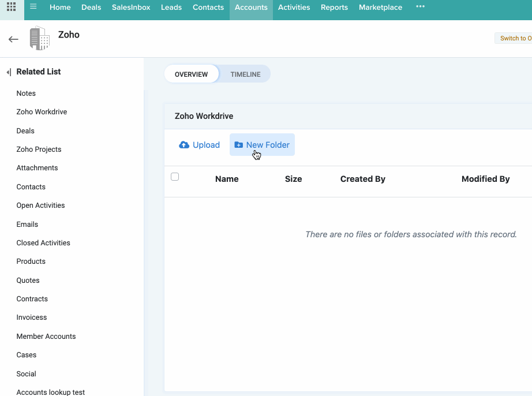
Task: Click the Name column header
Action: click(227, 179)
